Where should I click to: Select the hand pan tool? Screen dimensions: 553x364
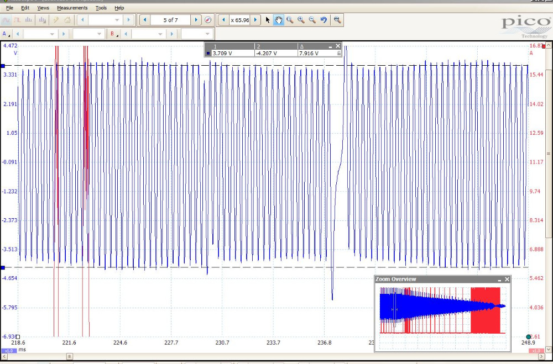tap(279, 20)
